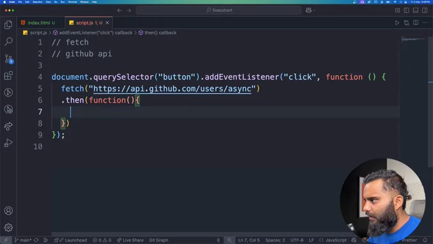433x244 pixels.
Task: Open Source Control view with badge
Action: click(x=8, y=59)
